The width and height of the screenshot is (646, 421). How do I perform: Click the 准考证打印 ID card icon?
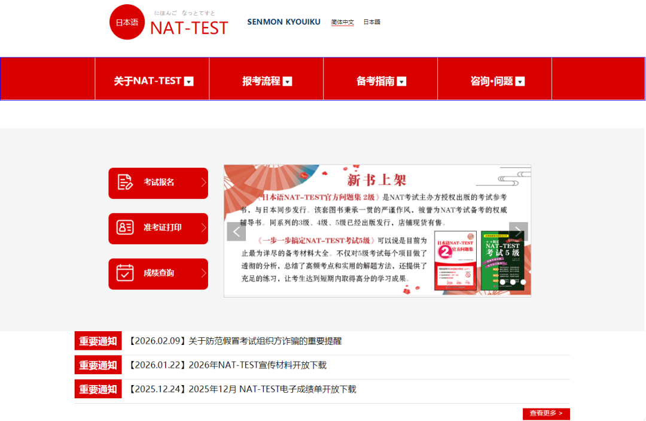point(124,228)
